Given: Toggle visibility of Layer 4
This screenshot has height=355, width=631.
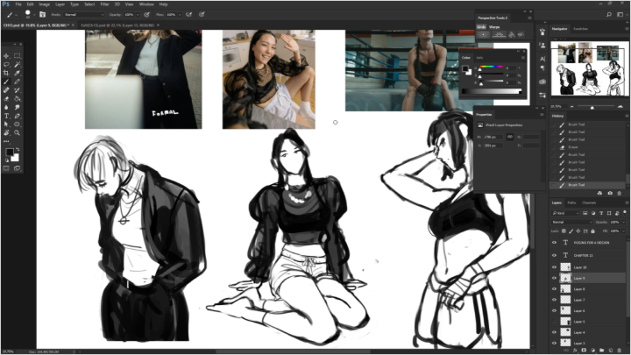Looking at the screenshot, I should point(554,332).
